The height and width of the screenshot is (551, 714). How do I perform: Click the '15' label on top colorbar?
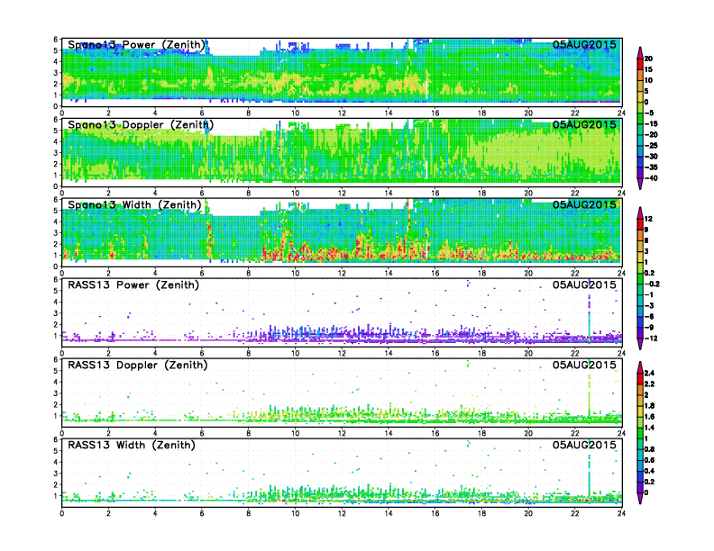[648, 69]
